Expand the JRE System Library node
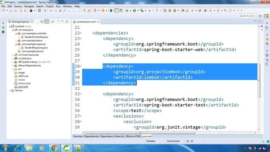 point(13,62)
